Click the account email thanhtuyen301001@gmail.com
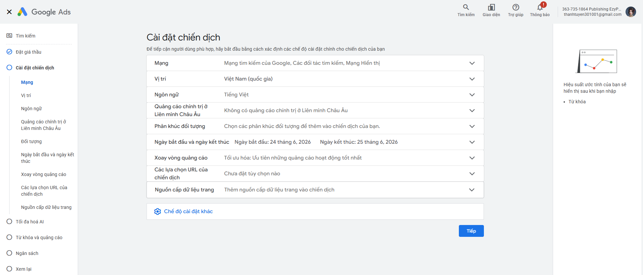The height and width of the screenshot is (275, 643). tap(592, 14)
